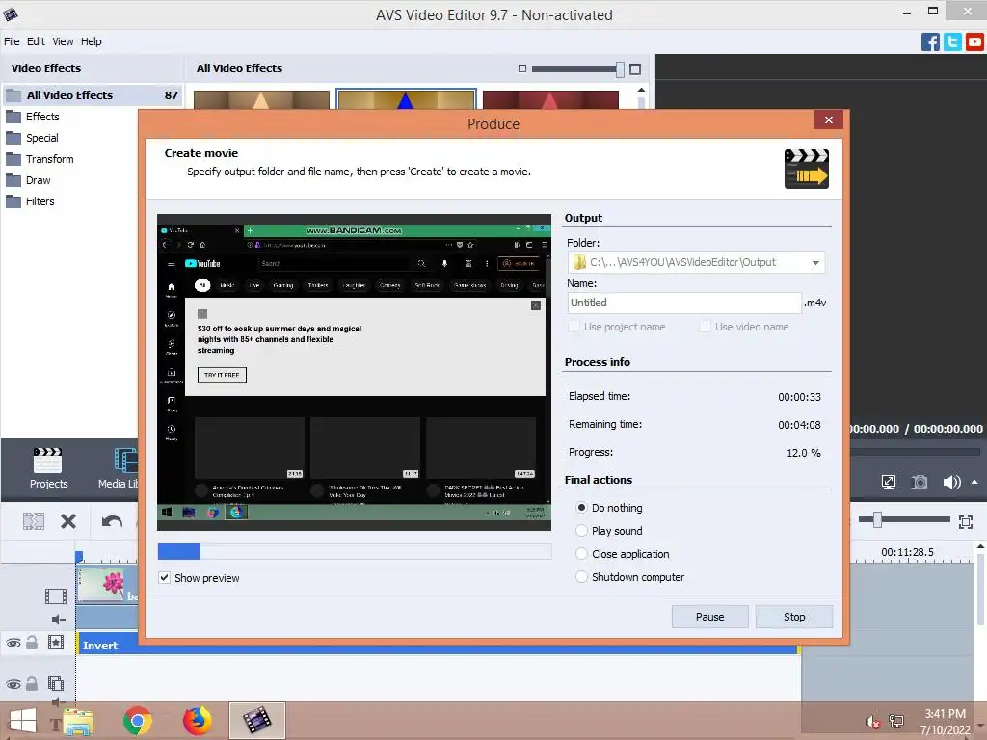Open File Explorer from the taskbar

pyautogui.click(x=78, y=722)
